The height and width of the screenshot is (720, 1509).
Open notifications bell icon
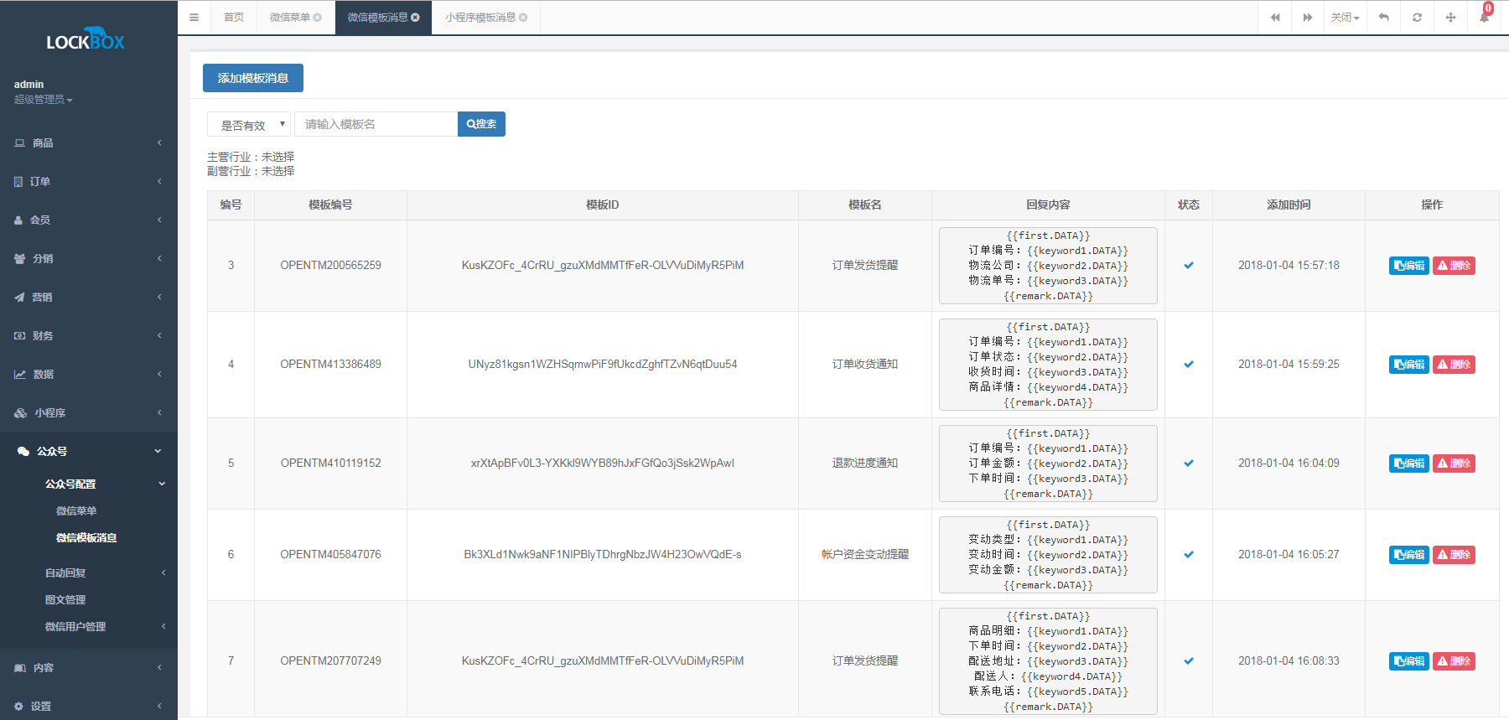pyautogui.click(x=1484, y=18)
